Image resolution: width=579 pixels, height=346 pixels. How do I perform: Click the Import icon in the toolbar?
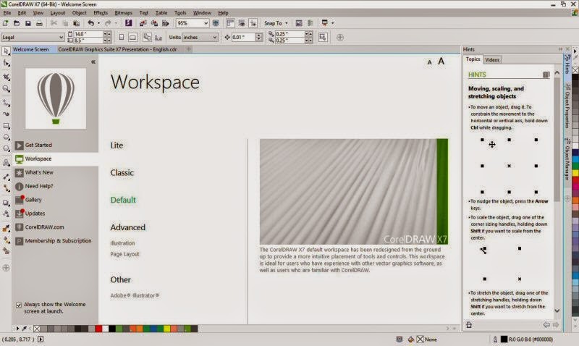143,23
